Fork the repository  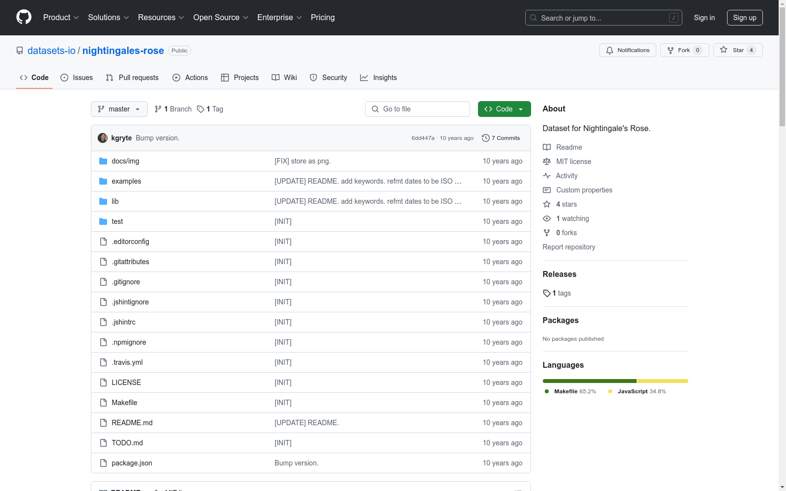pyautogui.click(x=685, y=50)
